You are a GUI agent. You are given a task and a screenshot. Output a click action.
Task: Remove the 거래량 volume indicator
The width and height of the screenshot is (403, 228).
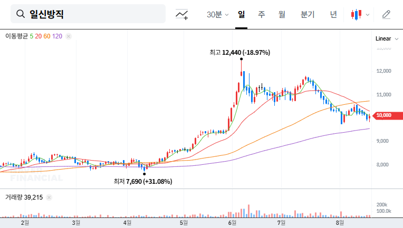click(x=49, y=197)
